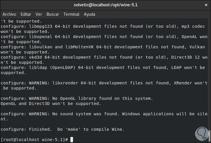Click the solvetic@localhost window title text

tap(105, 5)
